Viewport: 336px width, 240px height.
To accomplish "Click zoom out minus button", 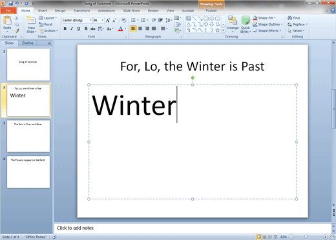I will click(x=291, y=237).
